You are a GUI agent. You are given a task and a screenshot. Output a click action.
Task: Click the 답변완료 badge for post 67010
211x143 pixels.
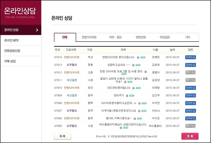point(190,88)
